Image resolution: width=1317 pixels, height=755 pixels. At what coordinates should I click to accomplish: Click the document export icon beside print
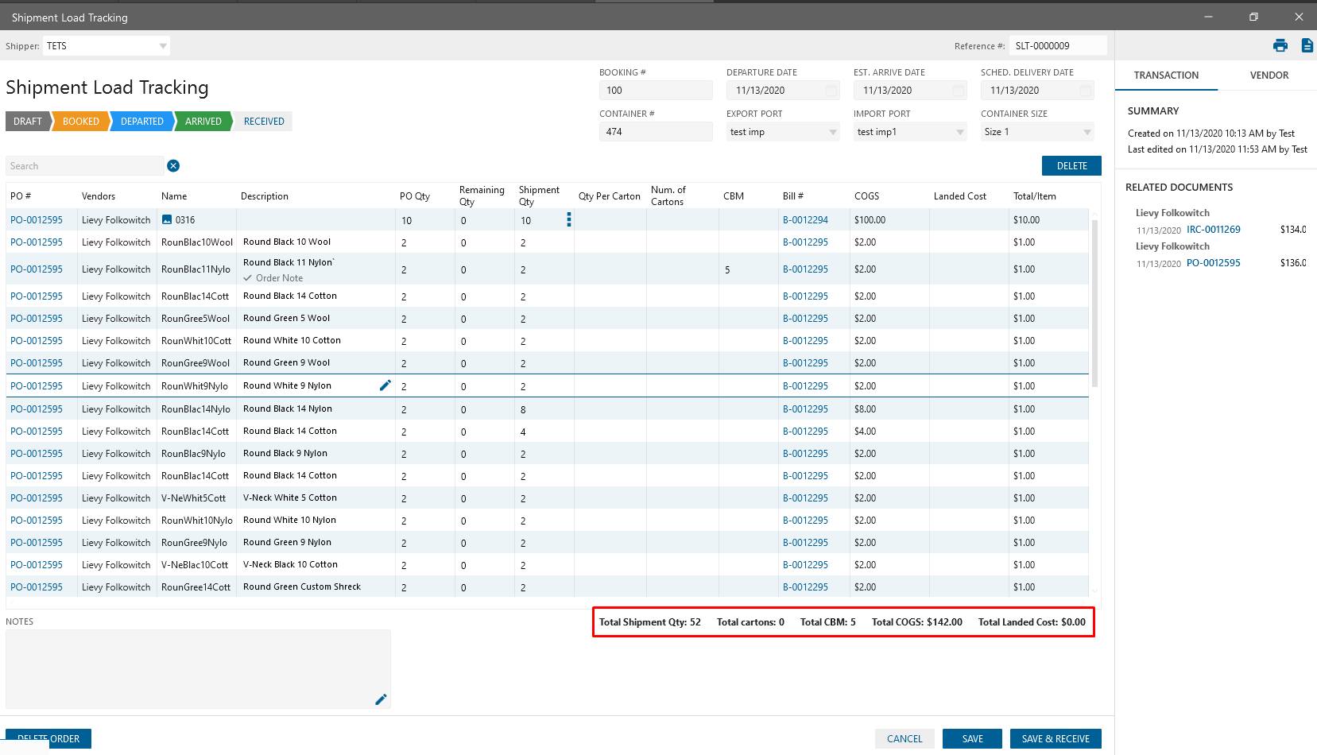pyautogui.click(x=1307, y=45)
